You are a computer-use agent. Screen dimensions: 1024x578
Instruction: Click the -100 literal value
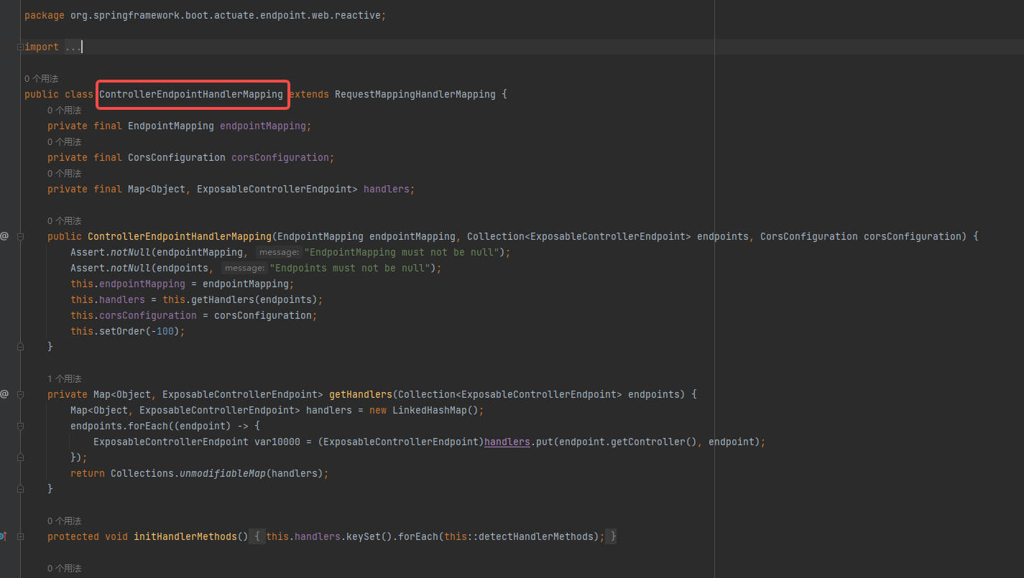[x=162, y=331]
